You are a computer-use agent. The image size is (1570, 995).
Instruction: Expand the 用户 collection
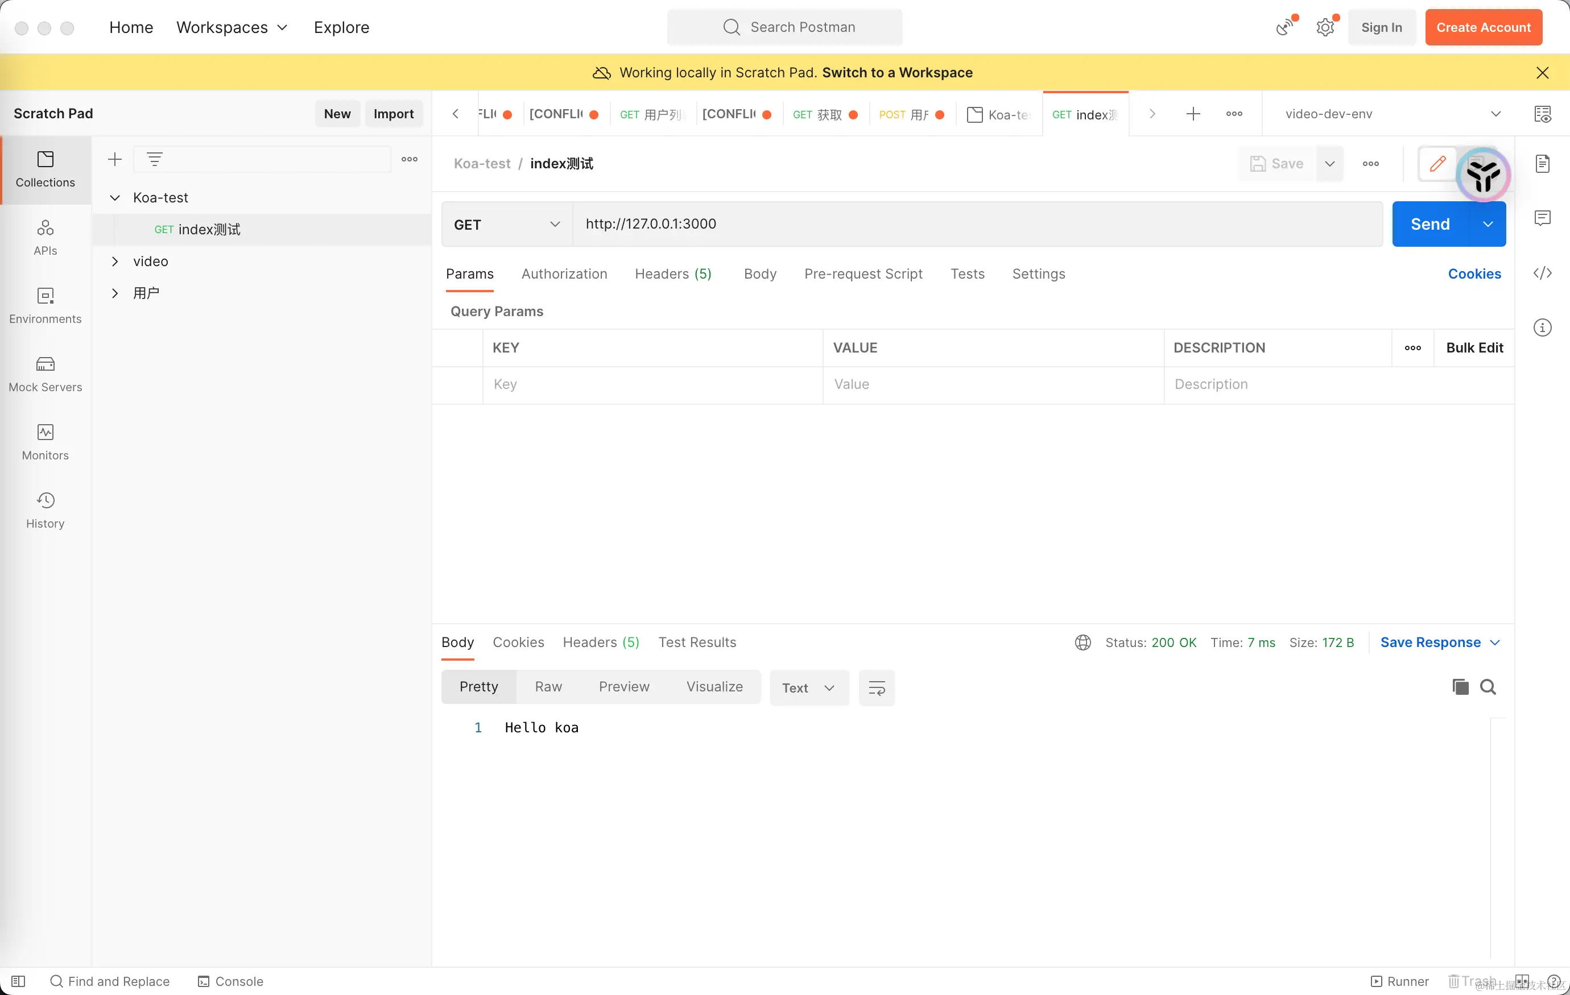tap(115, 293)
